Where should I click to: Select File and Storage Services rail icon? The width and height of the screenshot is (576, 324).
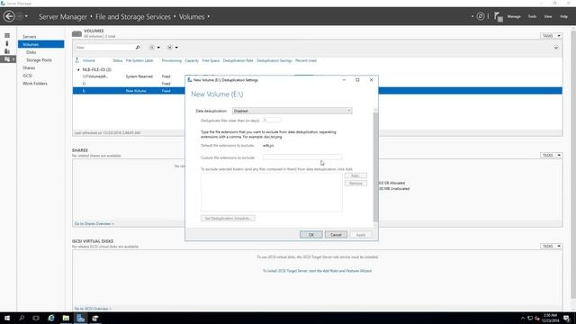7,58
